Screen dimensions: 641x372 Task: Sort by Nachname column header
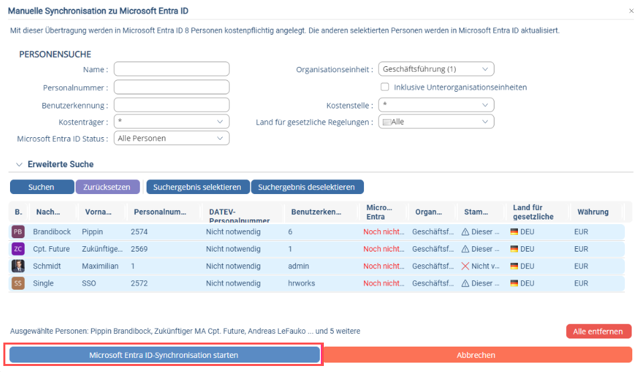(x=48, y=211)
